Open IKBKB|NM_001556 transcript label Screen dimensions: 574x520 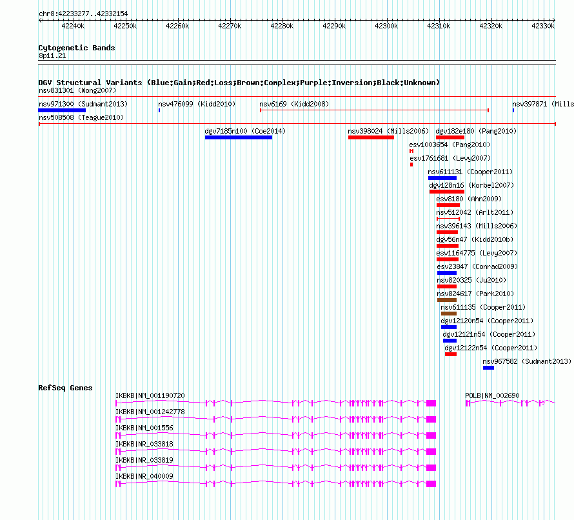pos(144,428)
